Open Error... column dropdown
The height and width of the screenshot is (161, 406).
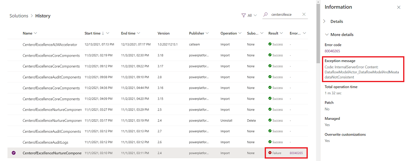coord(304,33)
